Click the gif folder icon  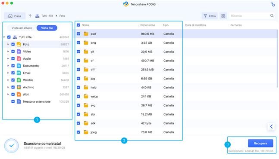point(86,52)
